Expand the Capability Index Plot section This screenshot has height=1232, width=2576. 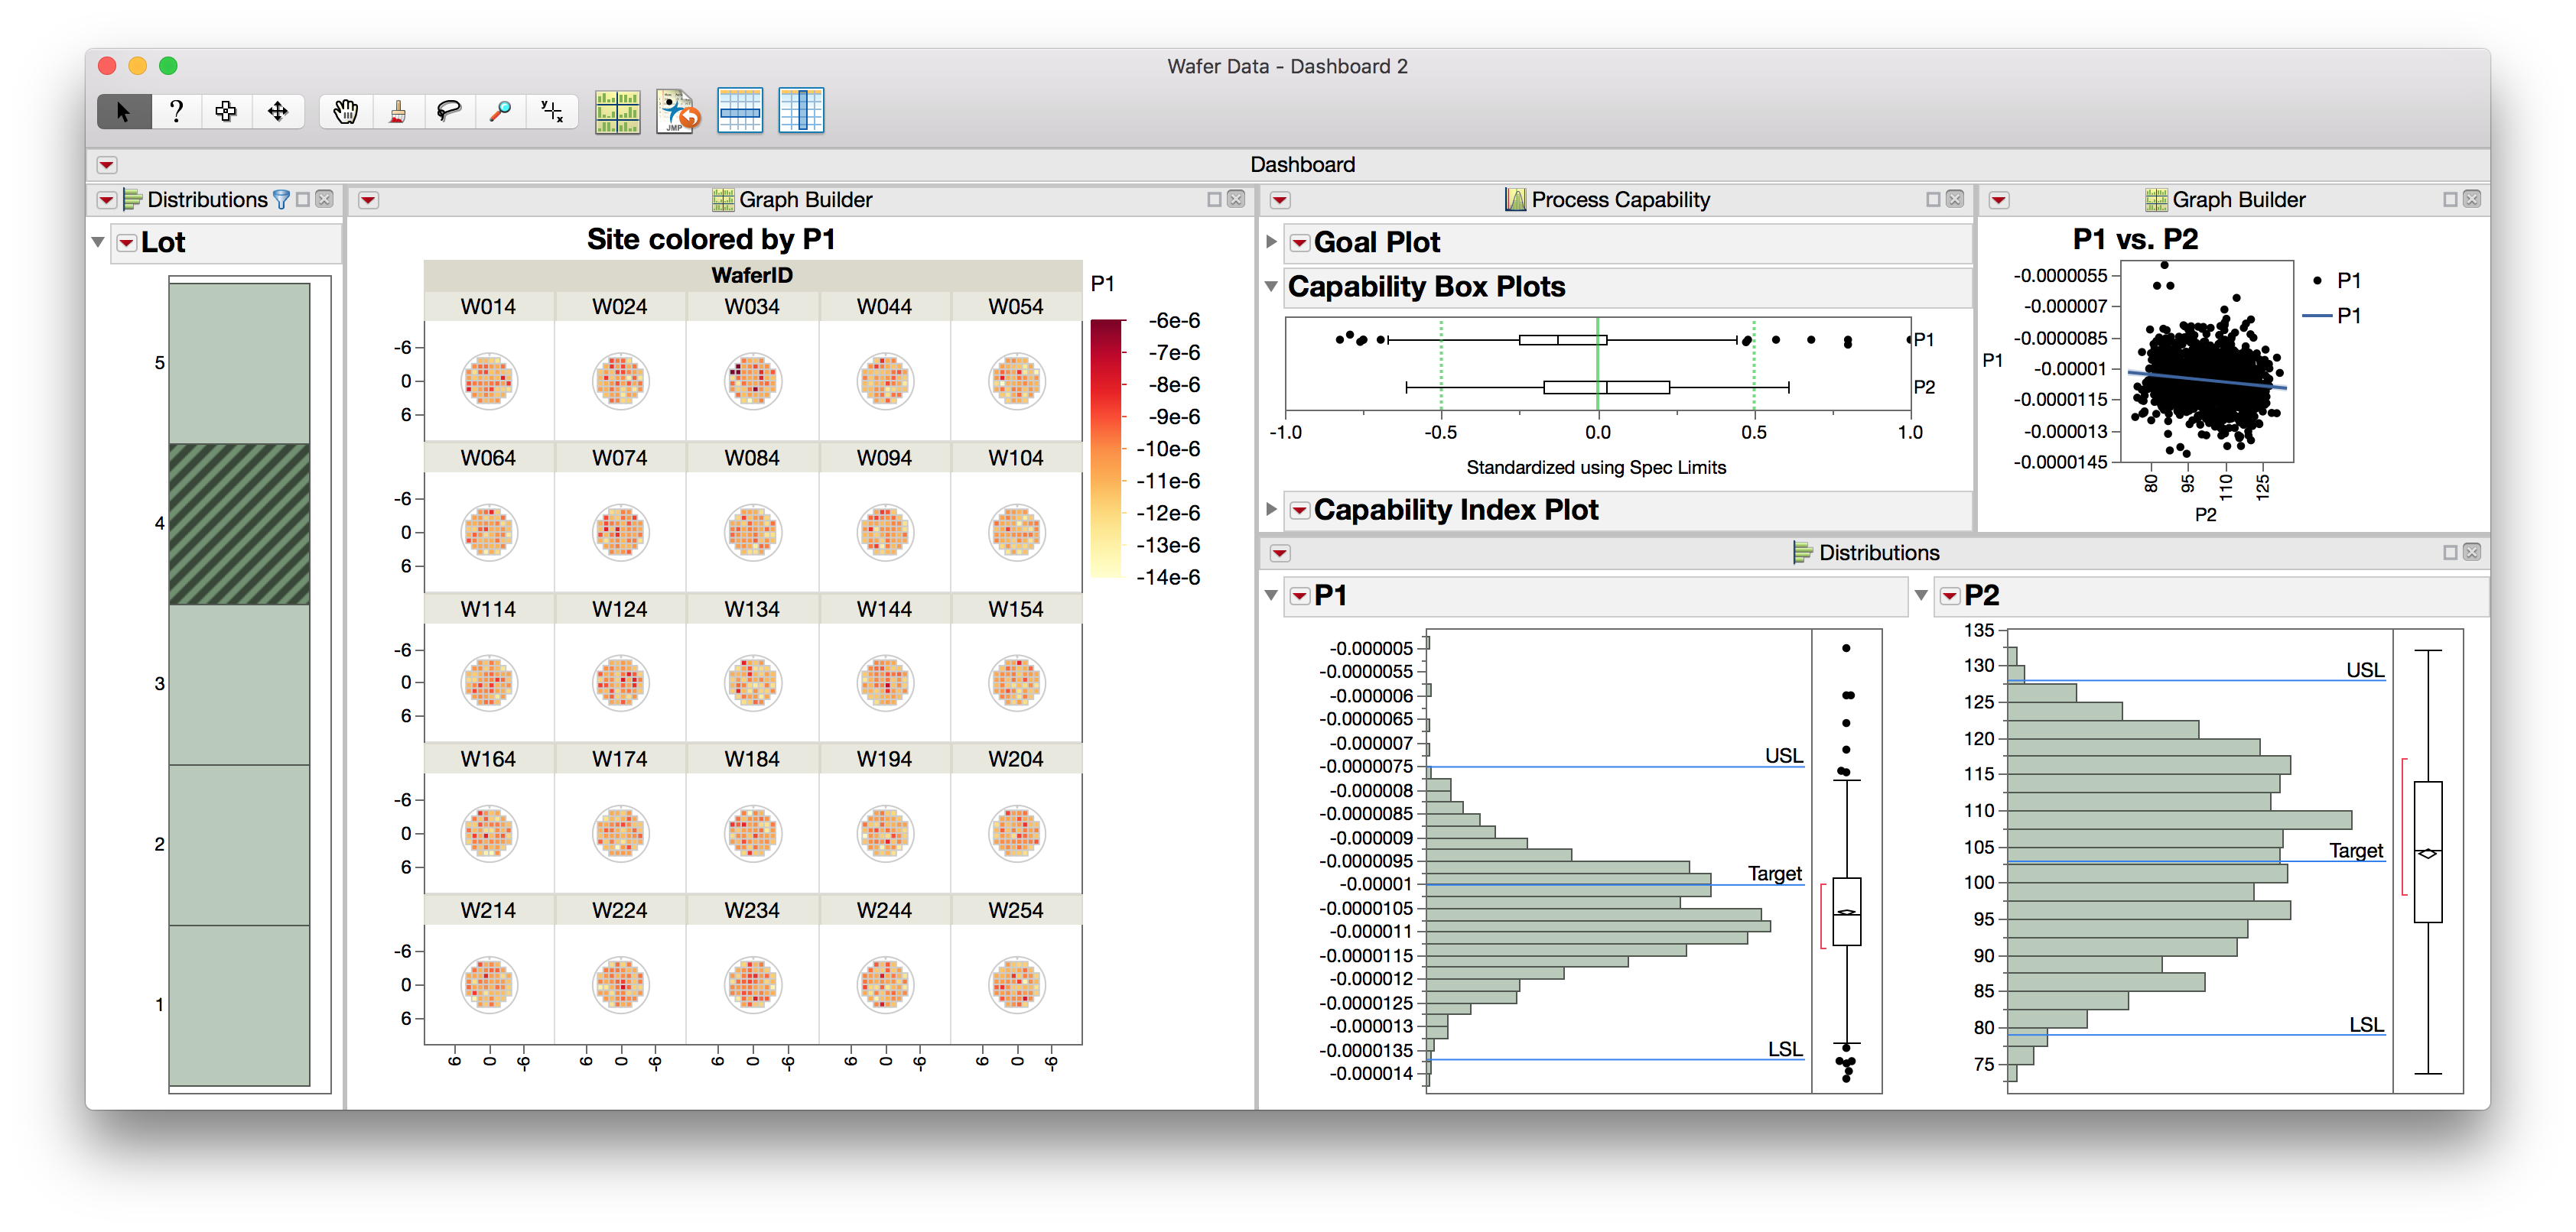click(x=1270, y=510)
